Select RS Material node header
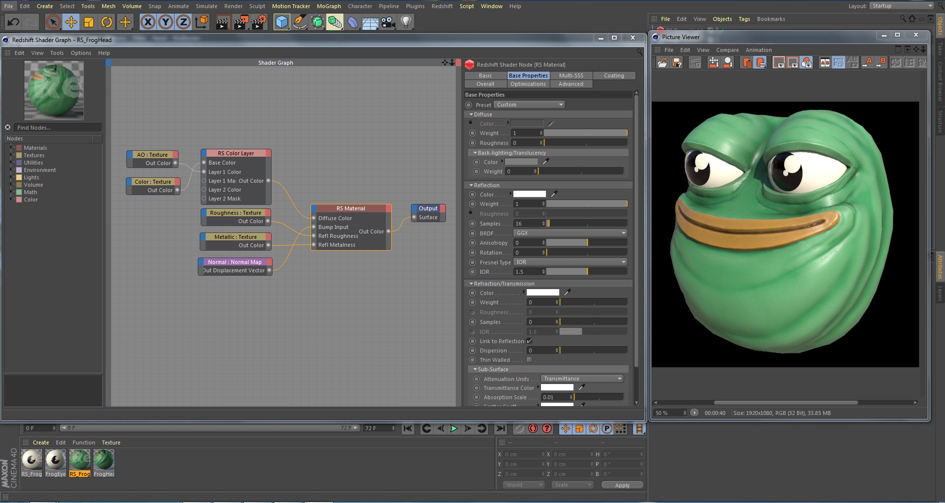This screenshot has width=945, height=503. point(351,208)
